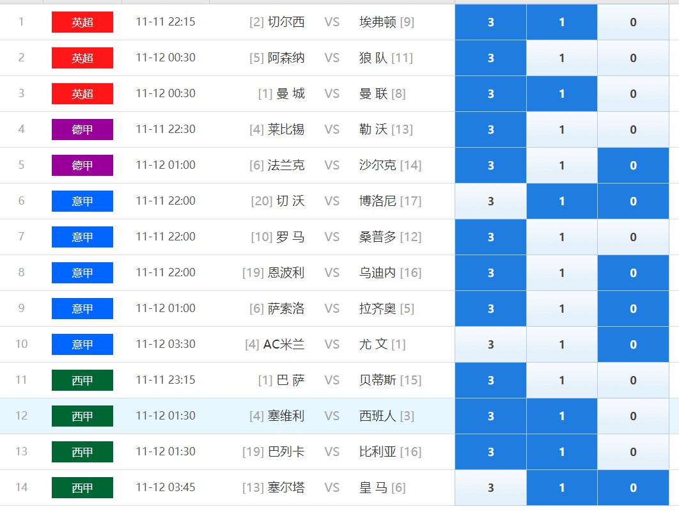The image size is (679, 511).
Task: Toggle away win 0 for AC米兰 vs 尤文
Action: click(633, 344)
